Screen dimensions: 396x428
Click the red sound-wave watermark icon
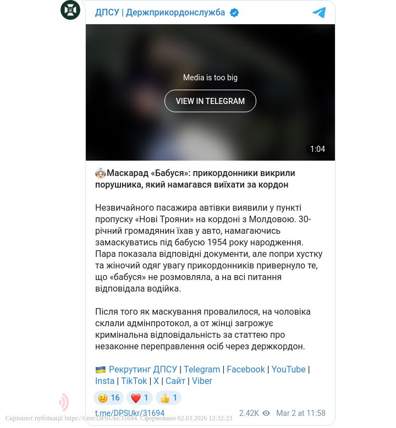[64, 402]
